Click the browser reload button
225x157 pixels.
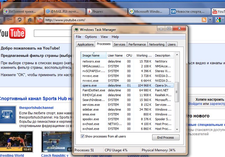[x=19, y=20]
